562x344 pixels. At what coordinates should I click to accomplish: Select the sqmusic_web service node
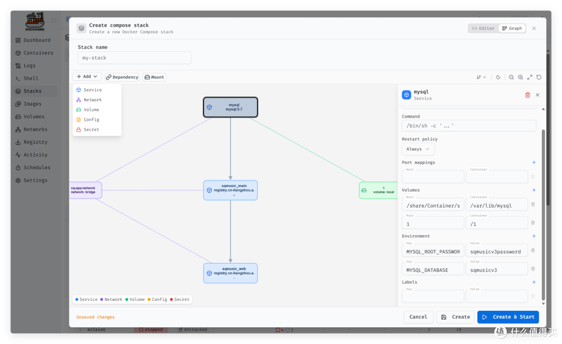(231, 273)
